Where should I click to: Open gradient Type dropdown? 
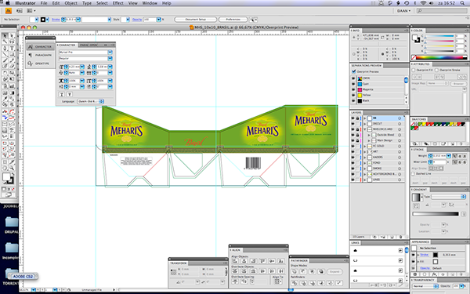click(448, 197)
